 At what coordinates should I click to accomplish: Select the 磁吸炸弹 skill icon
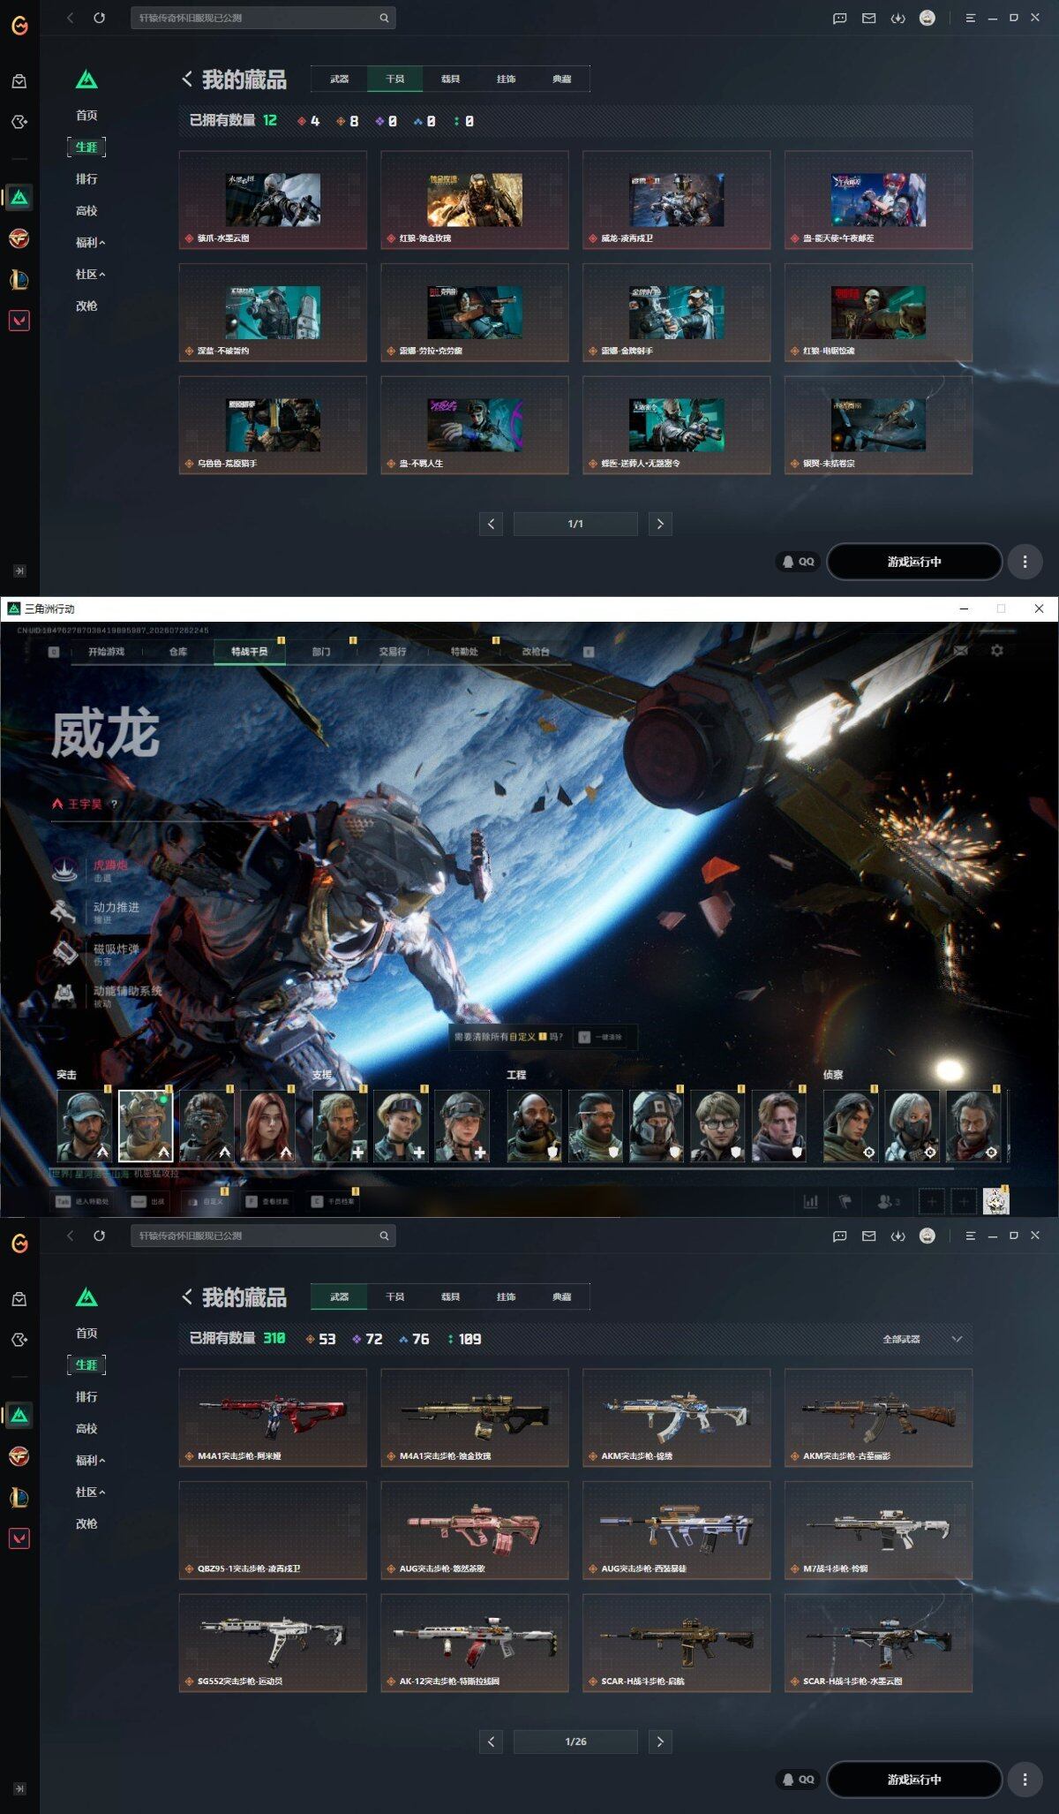[64, 954]
